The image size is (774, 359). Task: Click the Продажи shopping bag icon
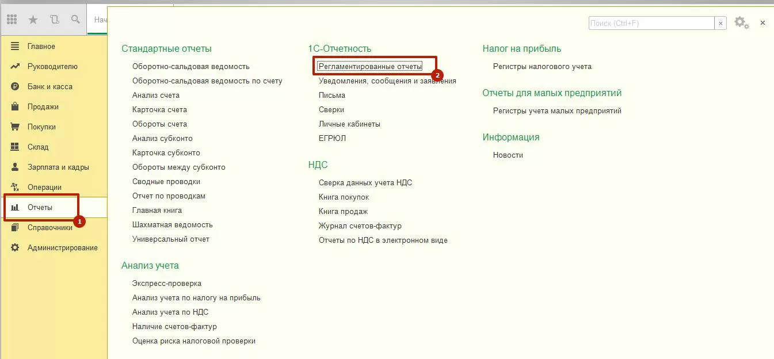click(x=16, y=106)
